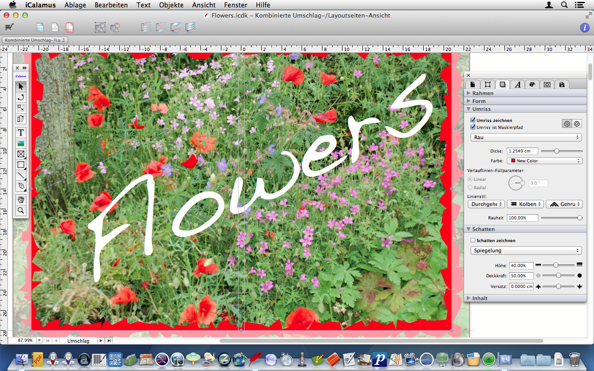Open the Spiegelung shadow type dropdown
The width and height of the screenshot is (594, 371).
tap(526, 250)
